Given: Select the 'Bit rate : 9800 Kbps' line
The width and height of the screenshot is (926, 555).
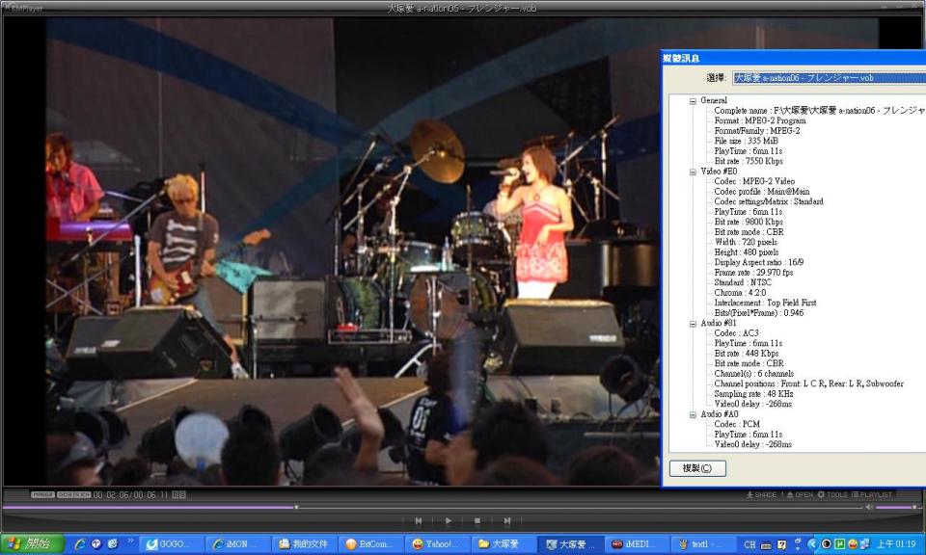Looking at the screenshot, I should pyautogui.click(x=749, y=222).
